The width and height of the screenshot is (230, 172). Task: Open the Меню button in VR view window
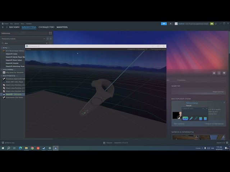click(28, 49)
